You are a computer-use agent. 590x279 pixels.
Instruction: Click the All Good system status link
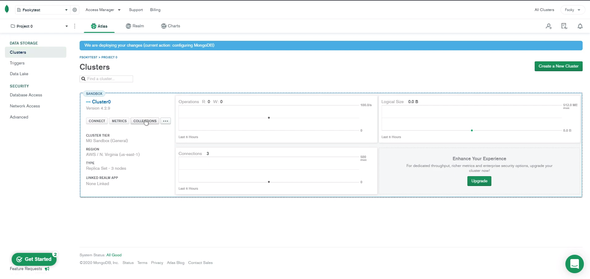tap(114, 255)
